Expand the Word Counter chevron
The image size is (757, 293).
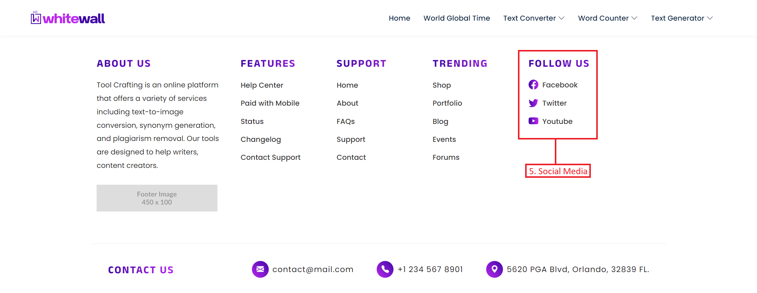(x=634, y=18)
